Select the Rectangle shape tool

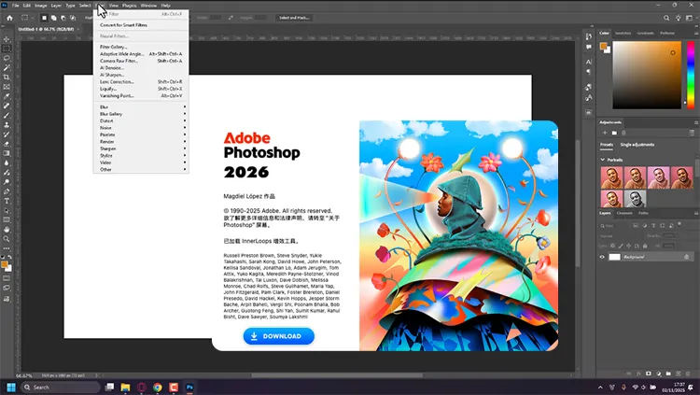[7, 219]
